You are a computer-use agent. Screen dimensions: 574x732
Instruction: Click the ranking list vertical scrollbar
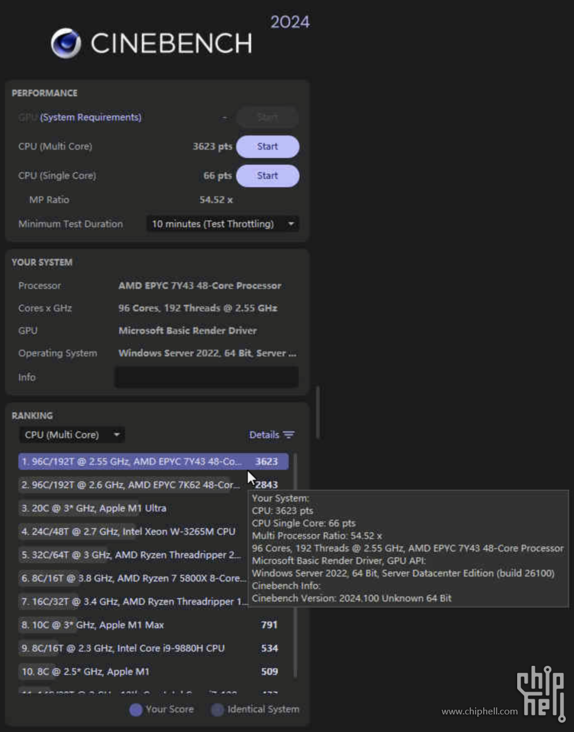pos(295,565)
